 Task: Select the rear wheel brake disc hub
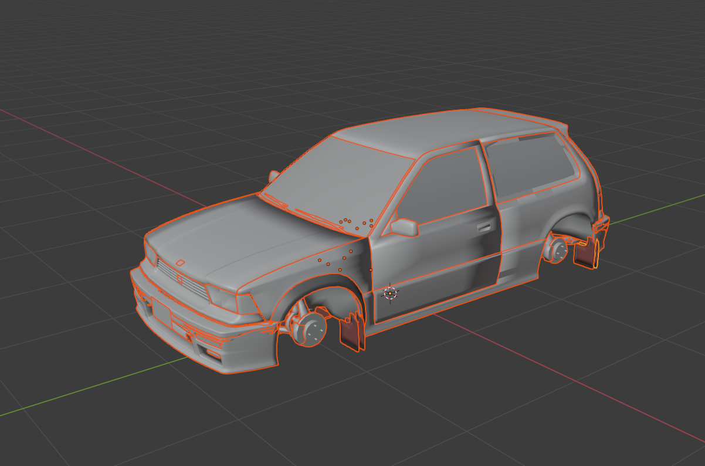point(558,249)
